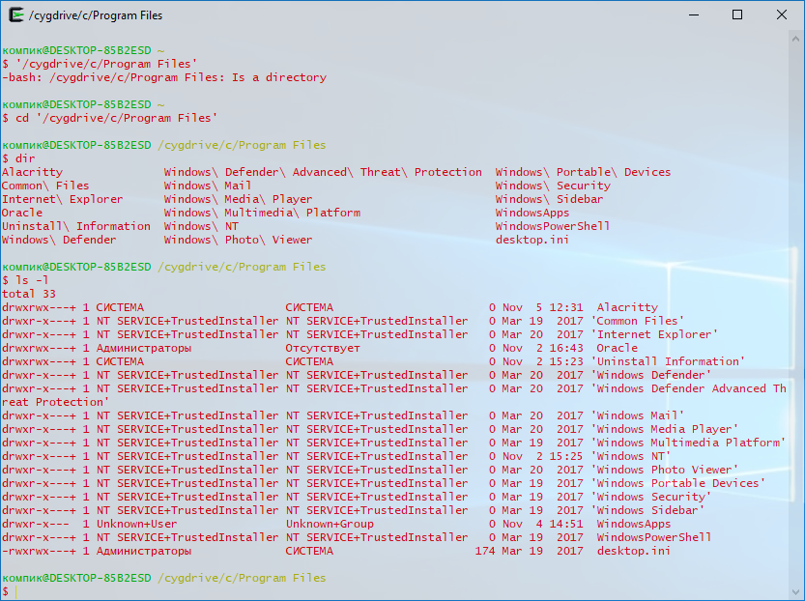Screen dimensions: 805x601
Task: Maximize the Cygwin terminal window
Action: 737,15
